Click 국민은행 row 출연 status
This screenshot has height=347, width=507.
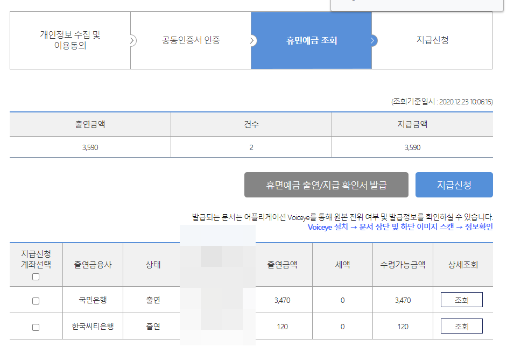[153, 300]
